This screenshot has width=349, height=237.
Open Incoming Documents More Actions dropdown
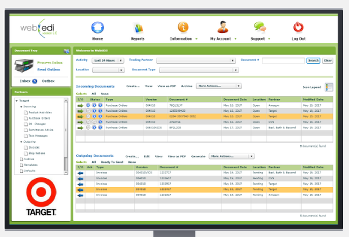click(219, 86)
